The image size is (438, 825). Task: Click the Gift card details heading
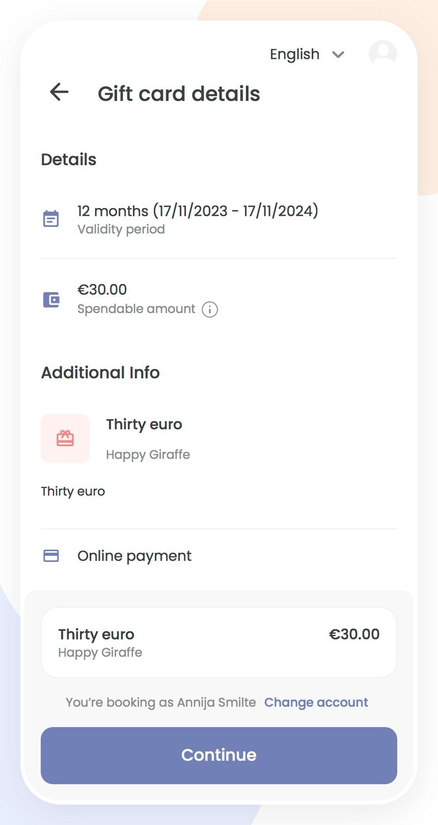179,94
